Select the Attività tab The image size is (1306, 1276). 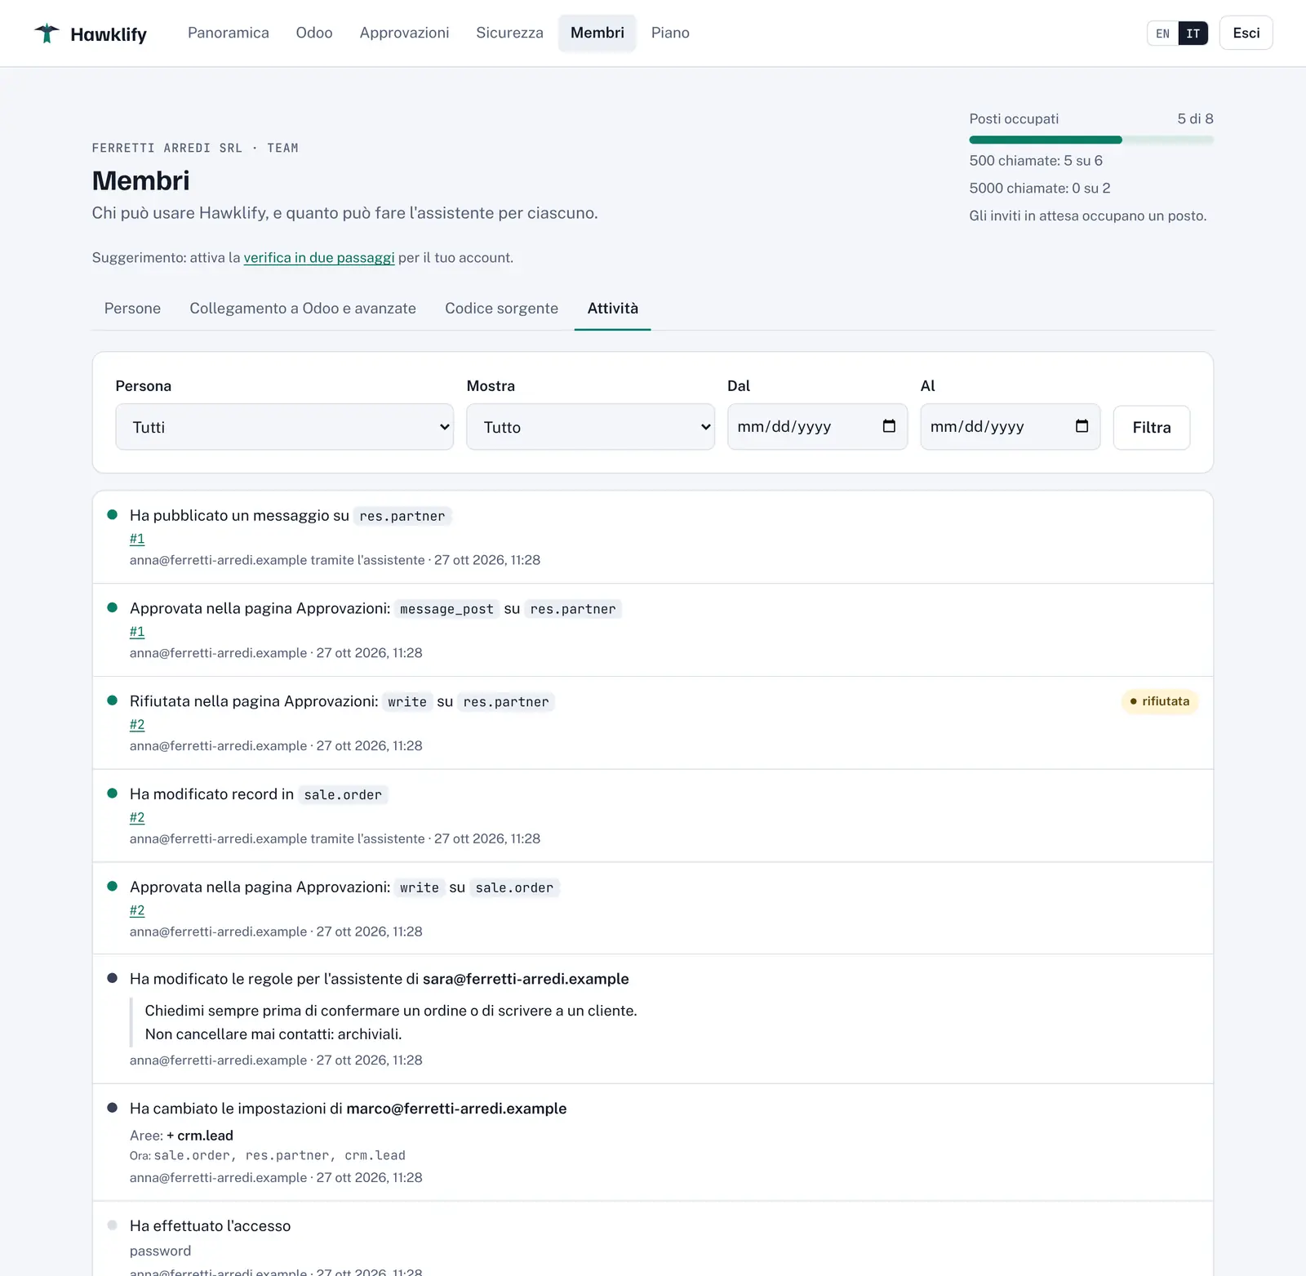pyautogui.click(x=613, y=309)
